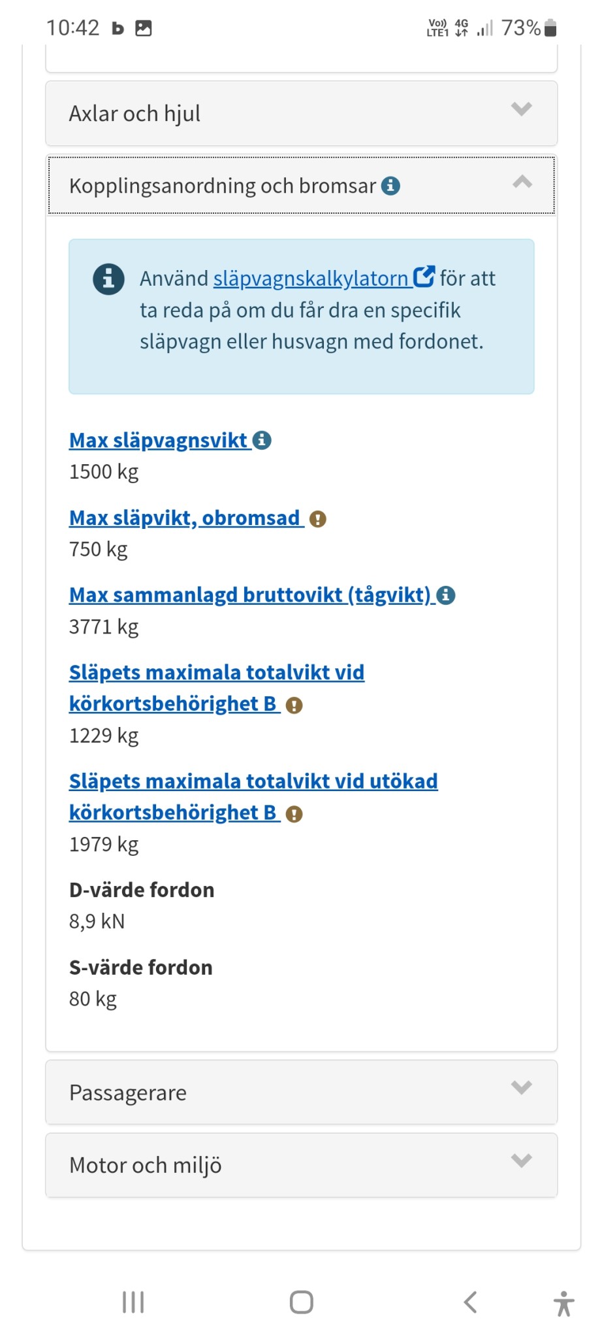This screenshot has width=602, height=1339.
Task: Open Max släpvikt, obromsad link
Action: coord(184,518)
